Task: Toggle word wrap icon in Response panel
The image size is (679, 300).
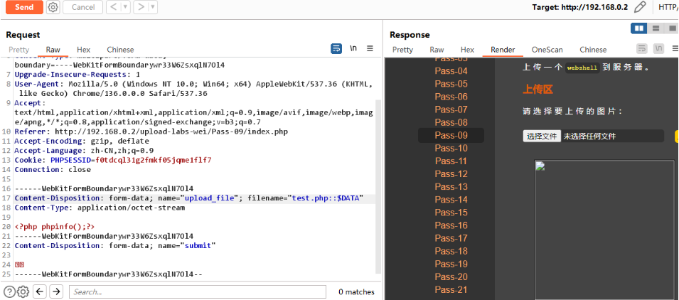Action: click(642, 48)
